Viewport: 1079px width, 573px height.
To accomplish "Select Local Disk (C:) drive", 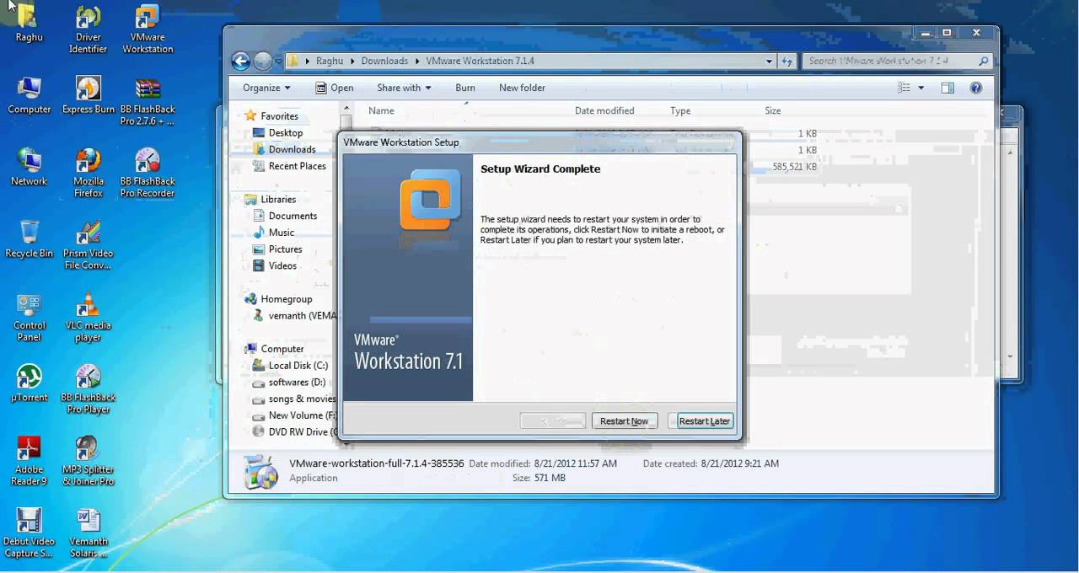I will pyautogui.click(x=290, y=366).
